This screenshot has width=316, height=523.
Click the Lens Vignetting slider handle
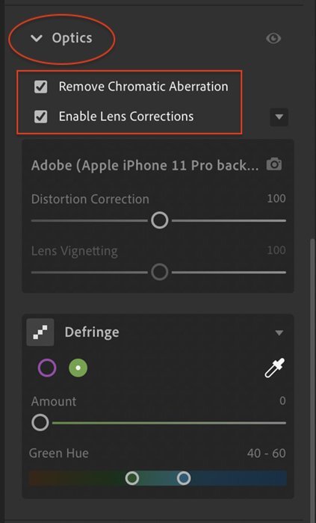pyautogui.click(x=159, y=272)
